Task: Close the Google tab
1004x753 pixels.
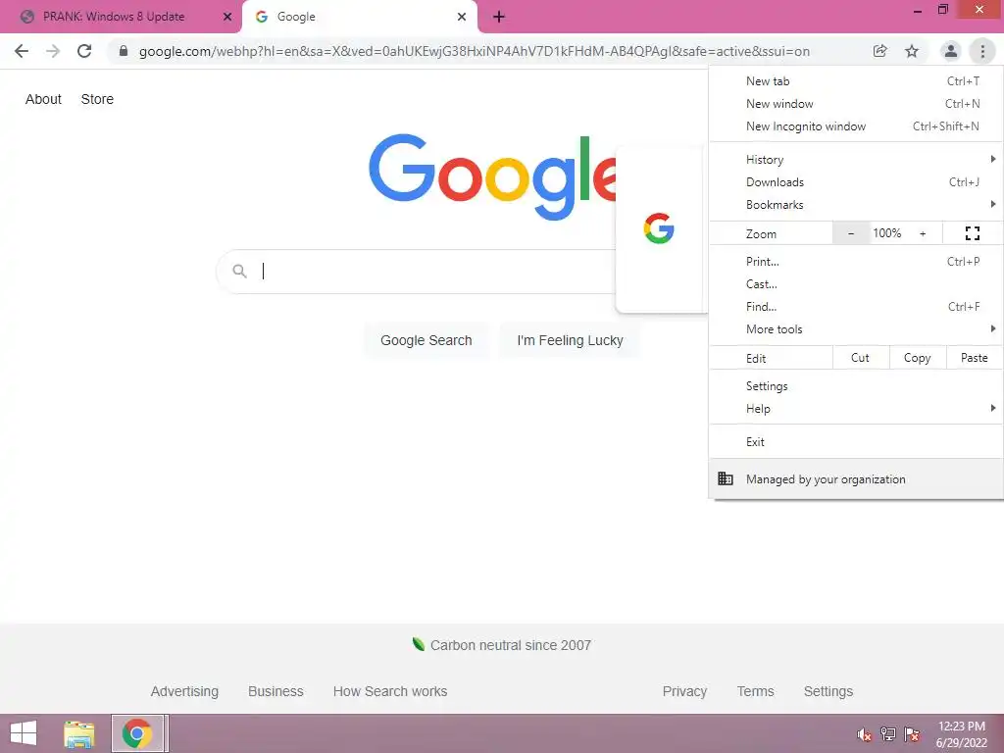Action: [462, 18]
